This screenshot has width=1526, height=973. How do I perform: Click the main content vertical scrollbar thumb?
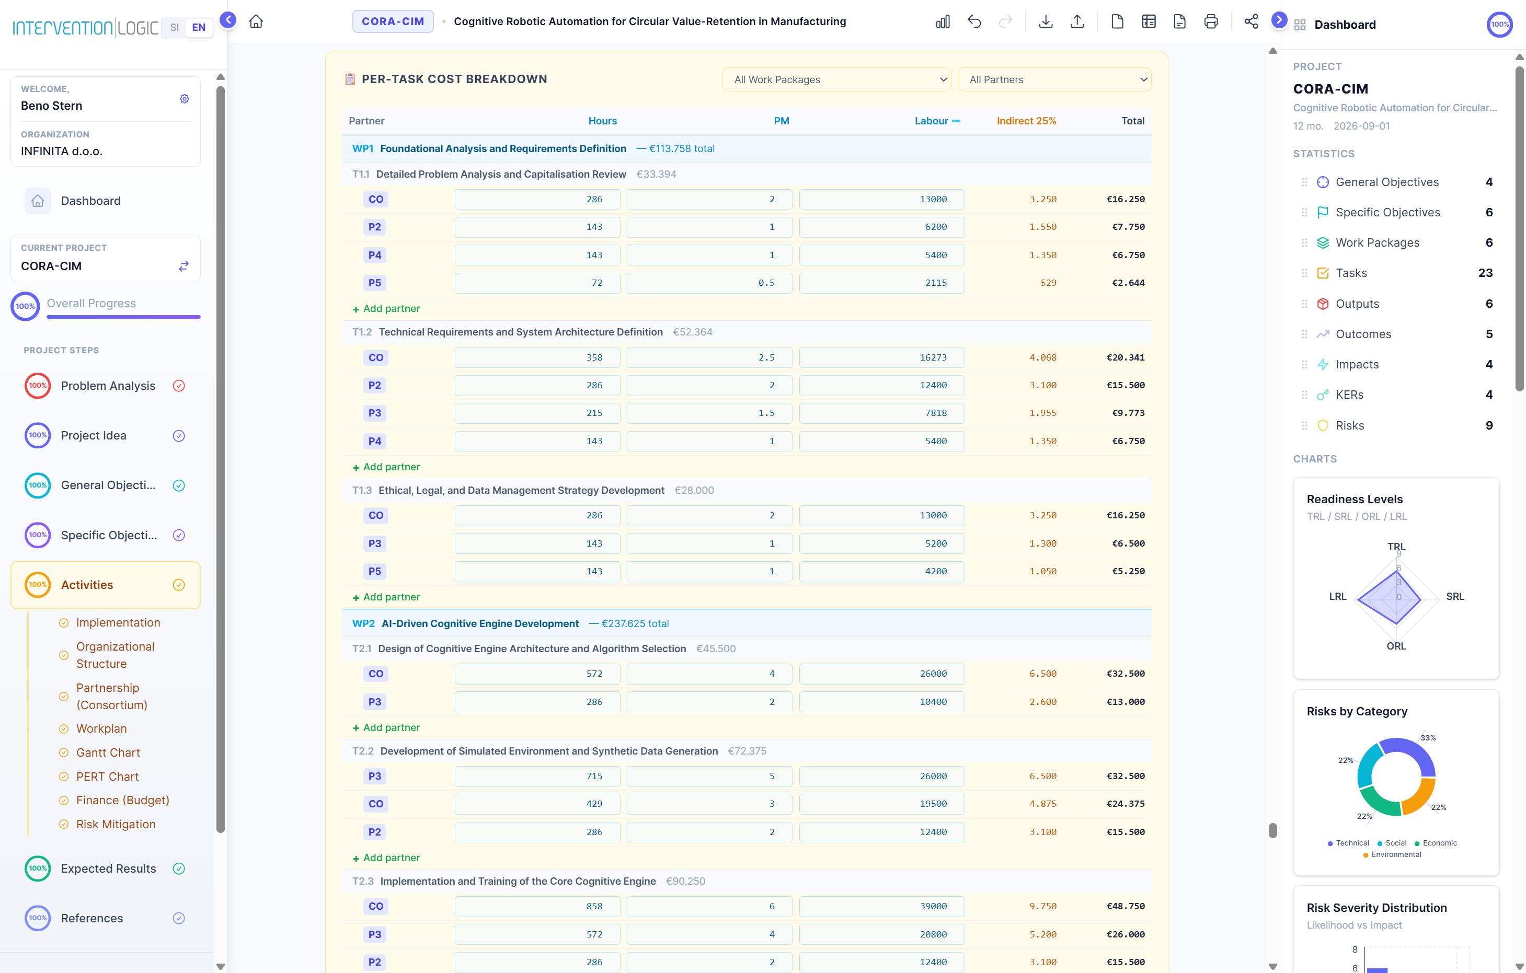point(1272,830)
